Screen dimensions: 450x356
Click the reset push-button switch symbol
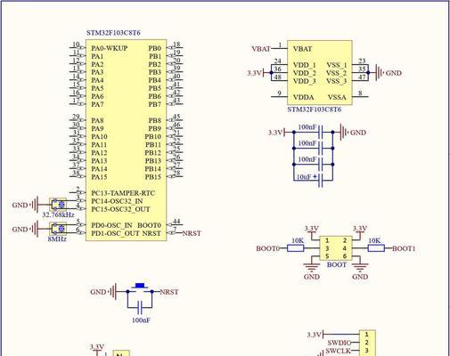pyautogui.click(x=140, y=288)
